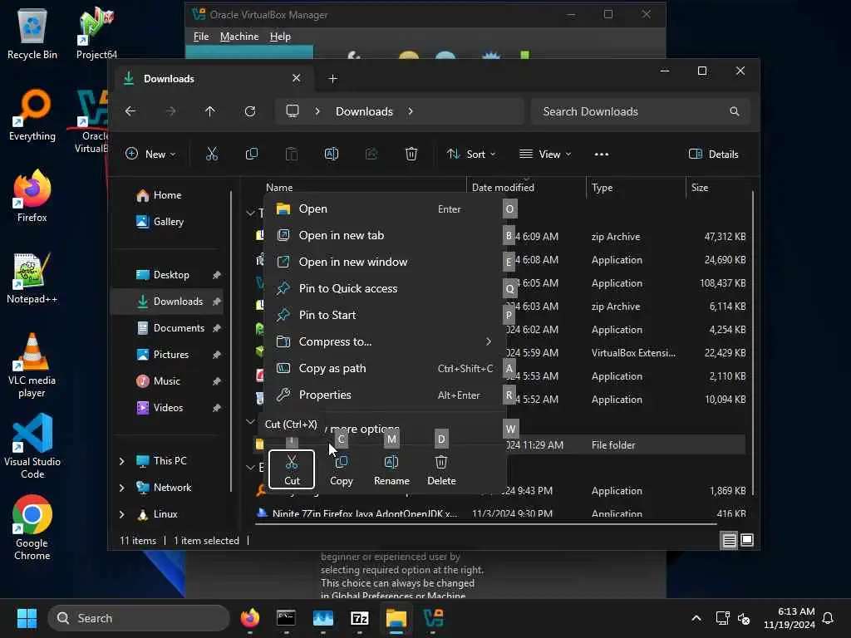Click the Cut toolbar icon in Explorer

pos(212,154)
